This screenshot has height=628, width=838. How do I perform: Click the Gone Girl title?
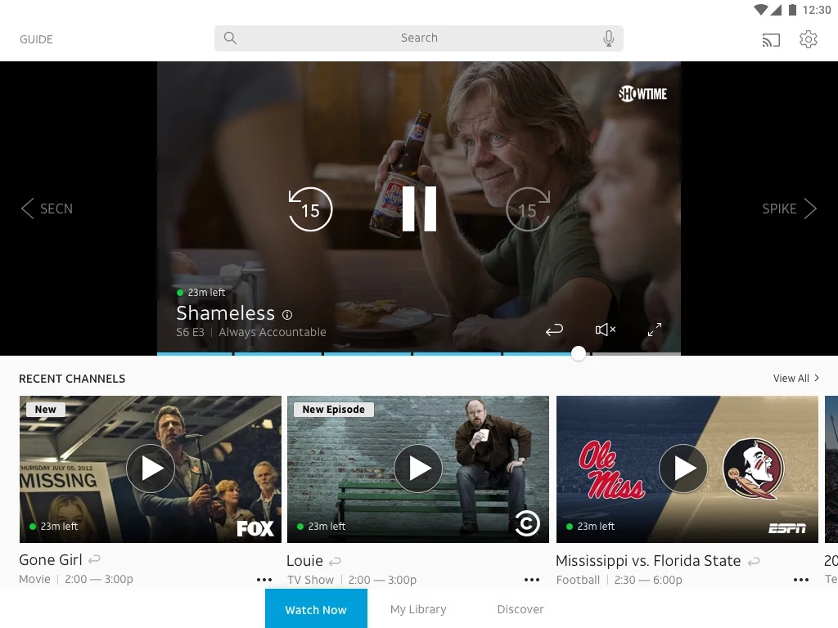pos(51,559)
